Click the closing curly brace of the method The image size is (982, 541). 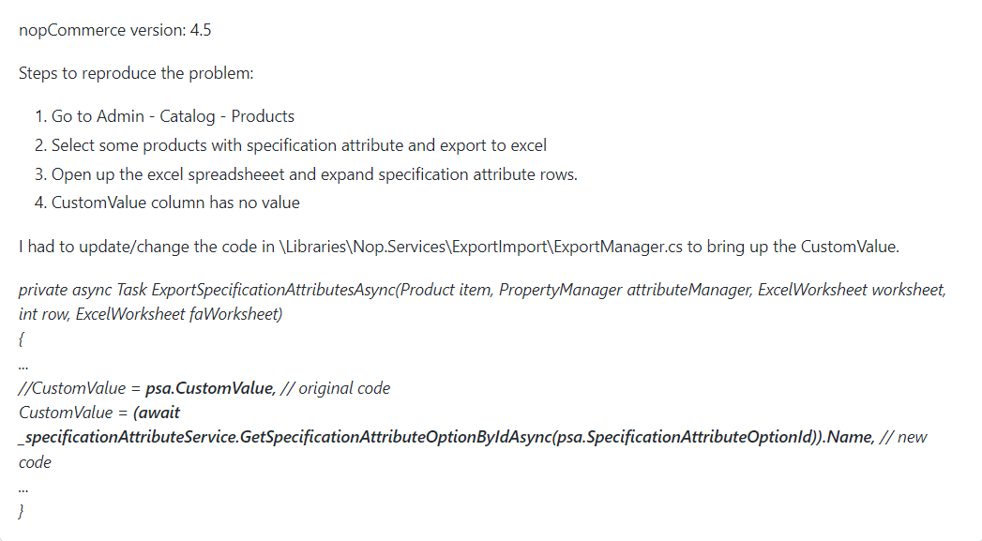(x=22, y=511)
